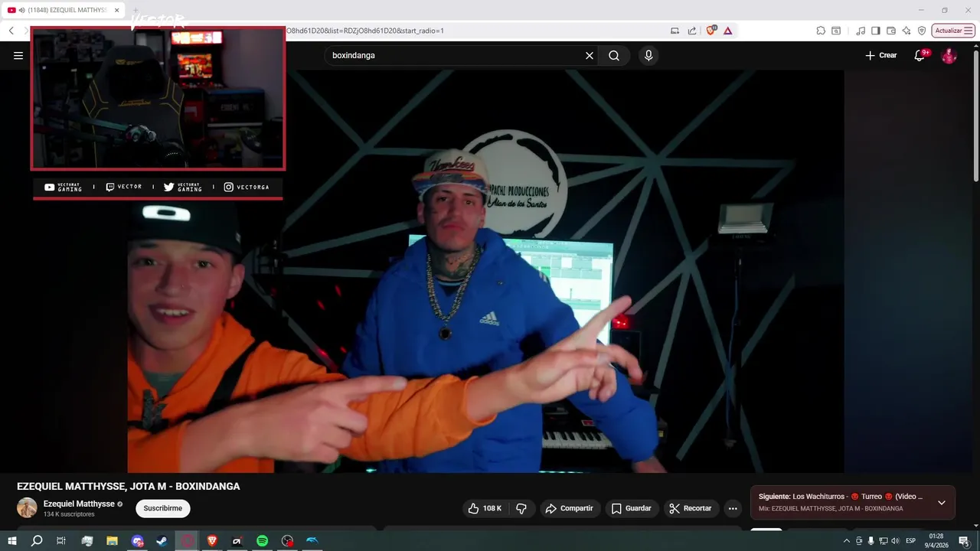Switch to Brave on the taskbar
980x551 pixels.
212,541
